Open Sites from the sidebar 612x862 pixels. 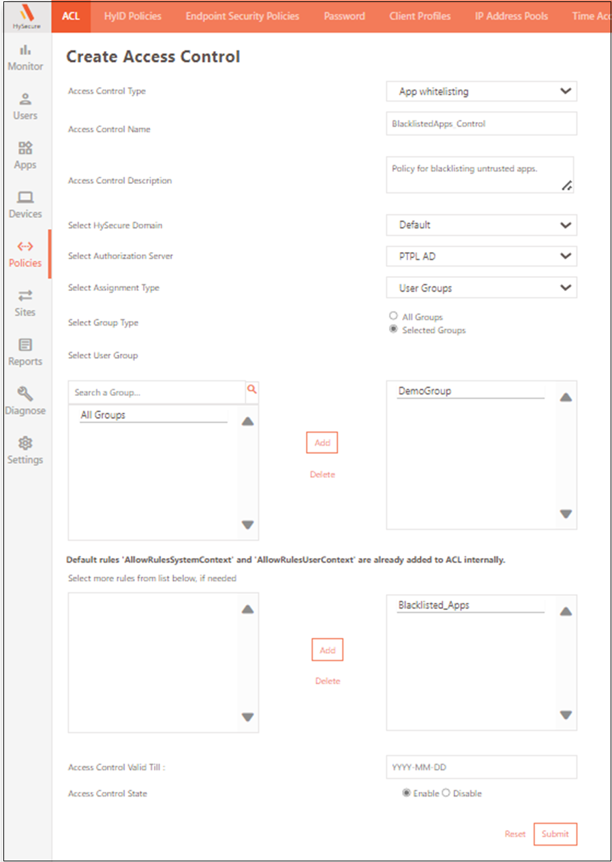[x=25, y=303]
